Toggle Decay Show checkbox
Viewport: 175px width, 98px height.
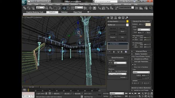tap(145, 33)
